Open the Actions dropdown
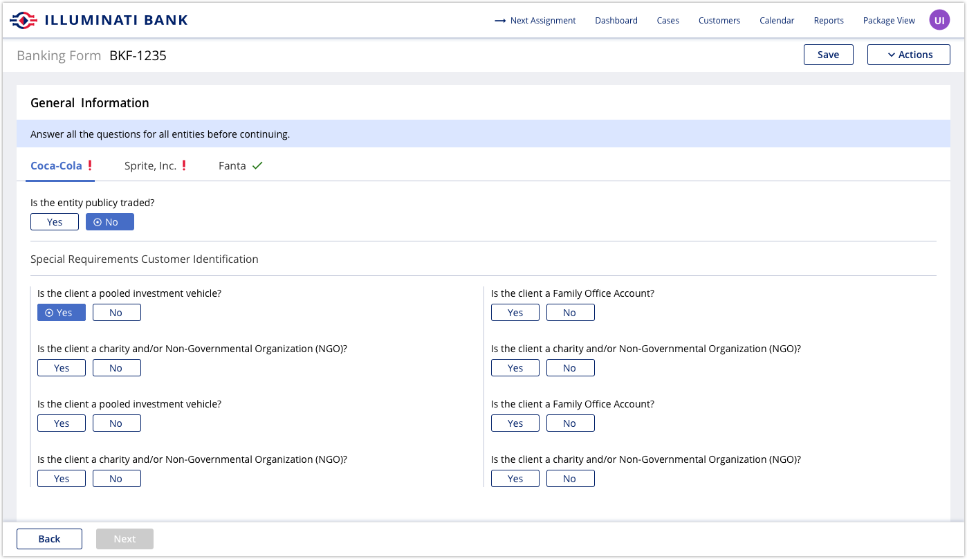967x559 pixels. click(x=908, y=54)
